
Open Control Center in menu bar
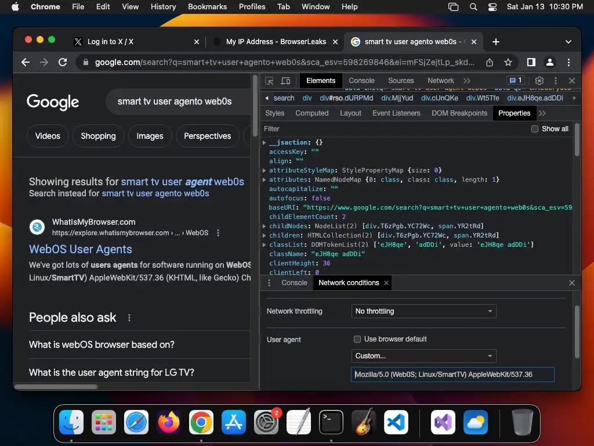tap(492, 7)
